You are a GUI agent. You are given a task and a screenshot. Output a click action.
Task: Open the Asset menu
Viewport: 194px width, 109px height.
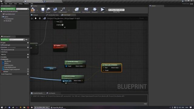tap(11, 4)
